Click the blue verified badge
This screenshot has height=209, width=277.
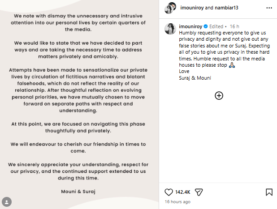[x=206, y=26]
